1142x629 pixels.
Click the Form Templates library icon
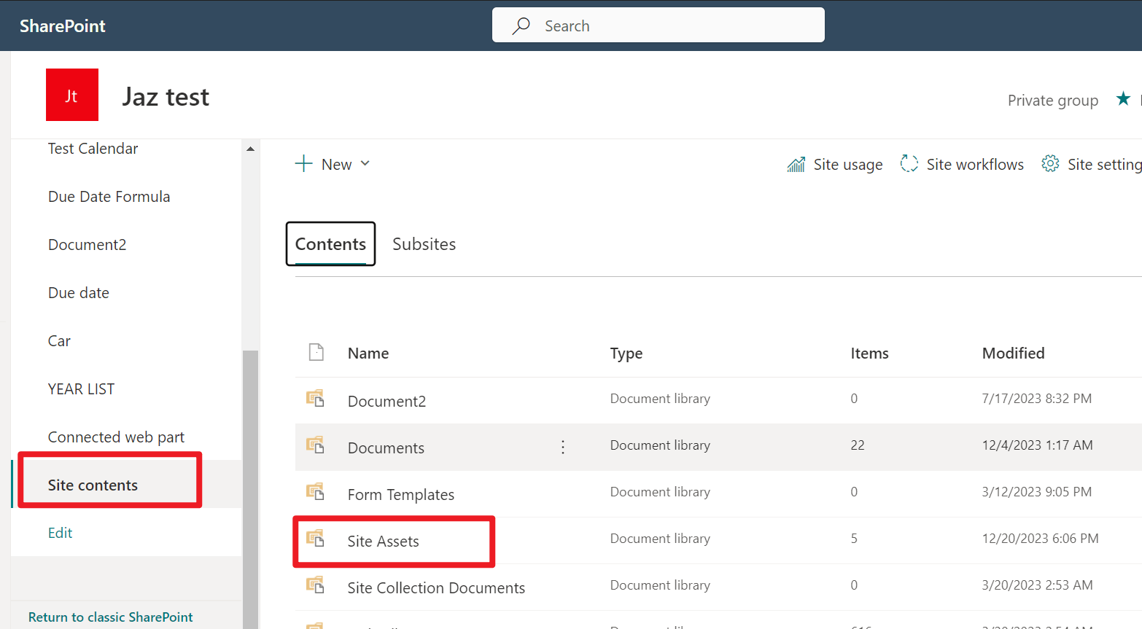coord(315,491)
